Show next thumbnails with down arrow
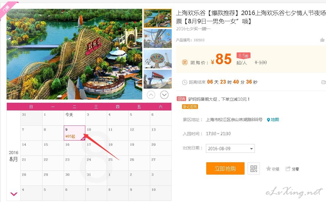Image resolution: width=326 pixels, height=202 pixels. point(164,95)
